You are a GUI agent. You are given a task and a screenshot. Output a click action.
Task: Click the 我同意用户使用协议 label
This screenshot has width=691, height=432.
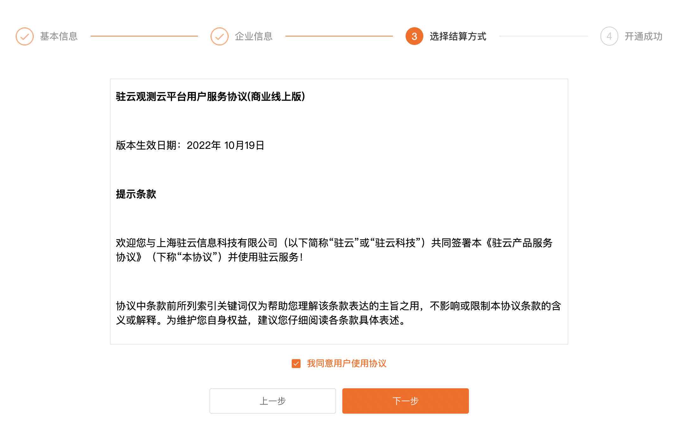(x=347, y=364)
